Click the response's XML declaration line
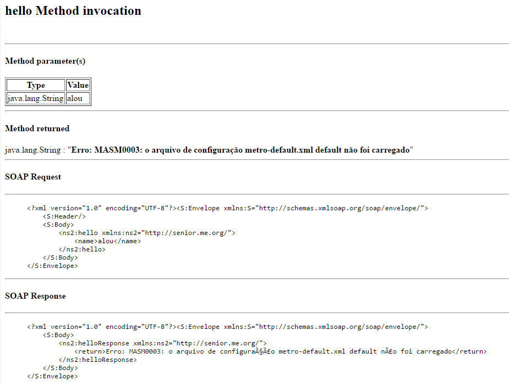The width and height of the screenshot is (509, 386). 228,327
